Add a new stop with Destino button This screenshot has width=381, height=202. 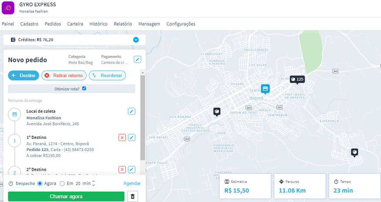click(24, 75)
